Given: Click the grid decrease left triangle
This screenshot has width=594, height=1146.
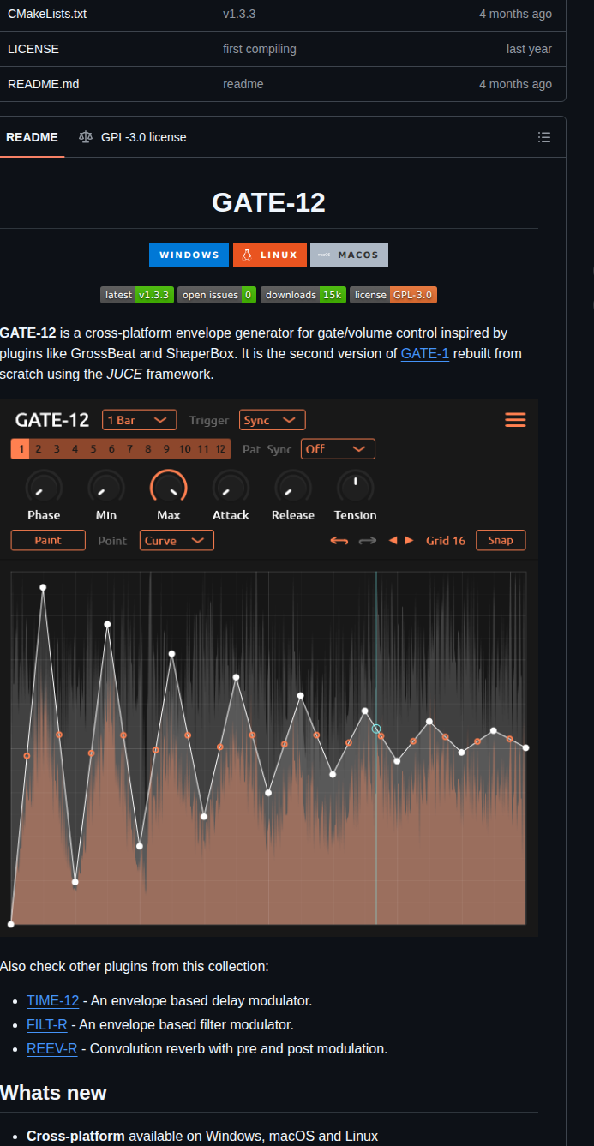Looking at the screenshot, I should pyautogui.click(x=393, y=541).
